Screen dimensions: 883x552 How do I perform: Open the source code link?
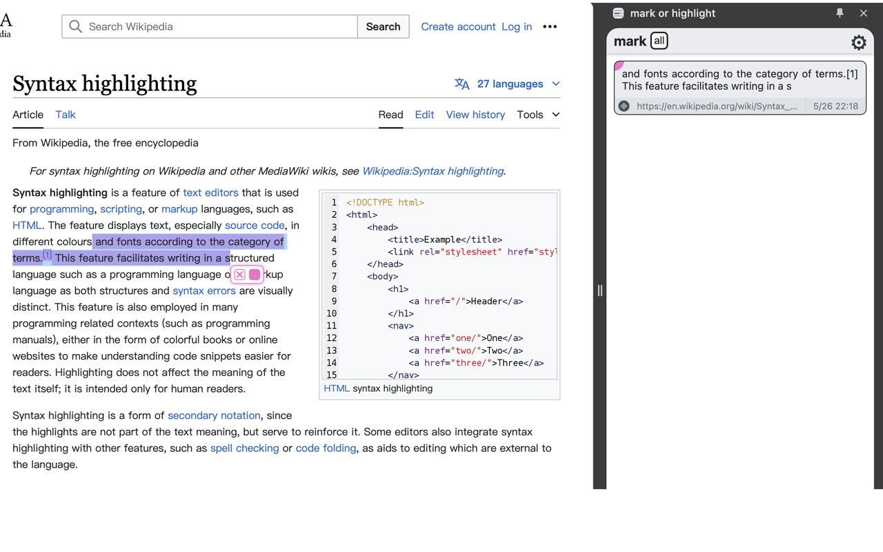point(255,225)
